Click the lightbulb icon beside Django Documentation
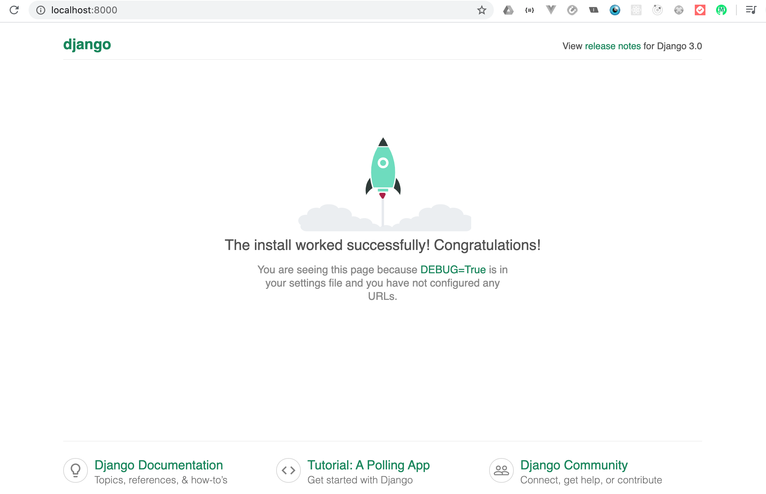This screenshot has height=494, width=766. click(x=76, y=470)
